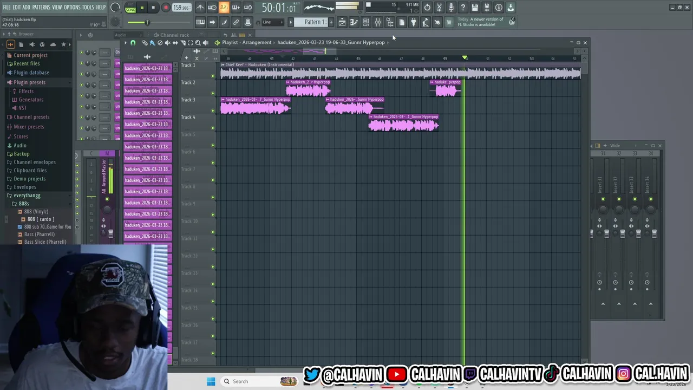Expand the Recent files folder

click(27, 63)
